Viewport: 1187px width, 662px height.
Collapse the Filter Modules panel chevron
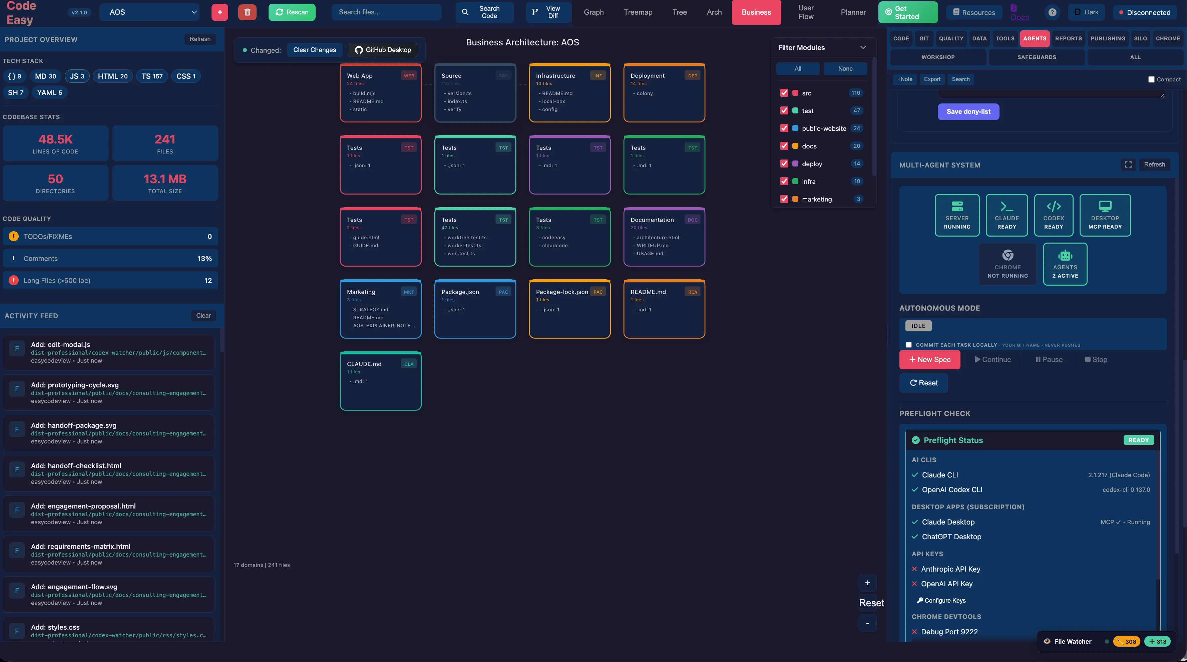(x=863, y=47)
